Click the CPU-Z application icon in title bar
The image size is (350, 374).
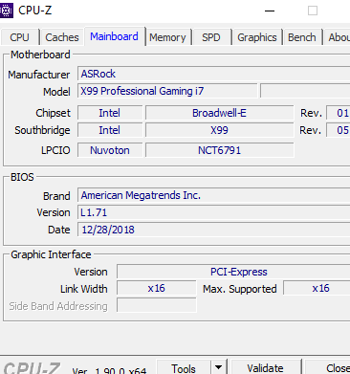click(6, 11)
